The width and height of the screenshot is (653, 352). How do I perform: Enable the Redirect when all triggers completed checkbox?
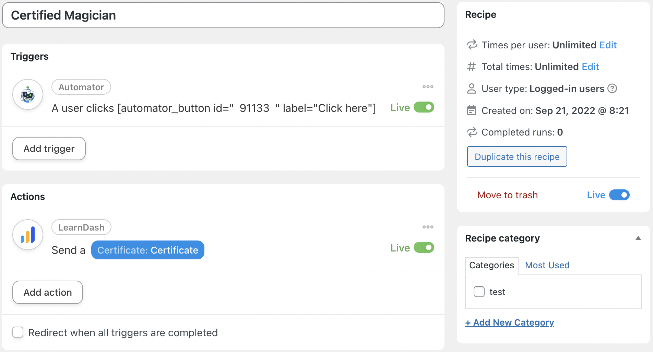(x=17, y=332)
